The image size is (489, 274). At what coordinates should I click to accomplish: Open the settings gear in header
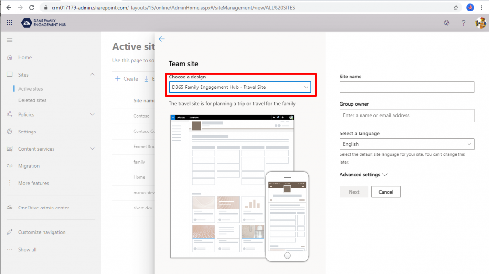[x=446, y=23]
